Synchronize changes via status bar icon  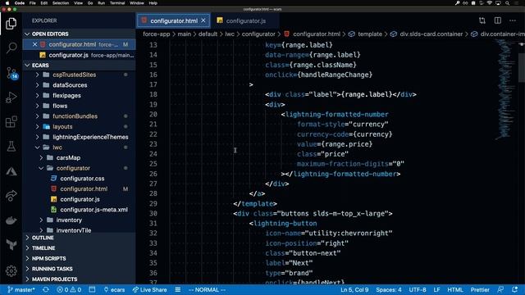[x=46, y=289]
